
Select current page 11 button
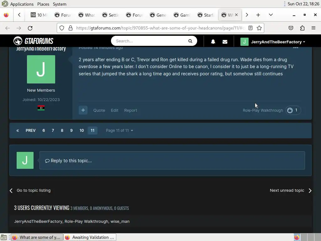92,131
